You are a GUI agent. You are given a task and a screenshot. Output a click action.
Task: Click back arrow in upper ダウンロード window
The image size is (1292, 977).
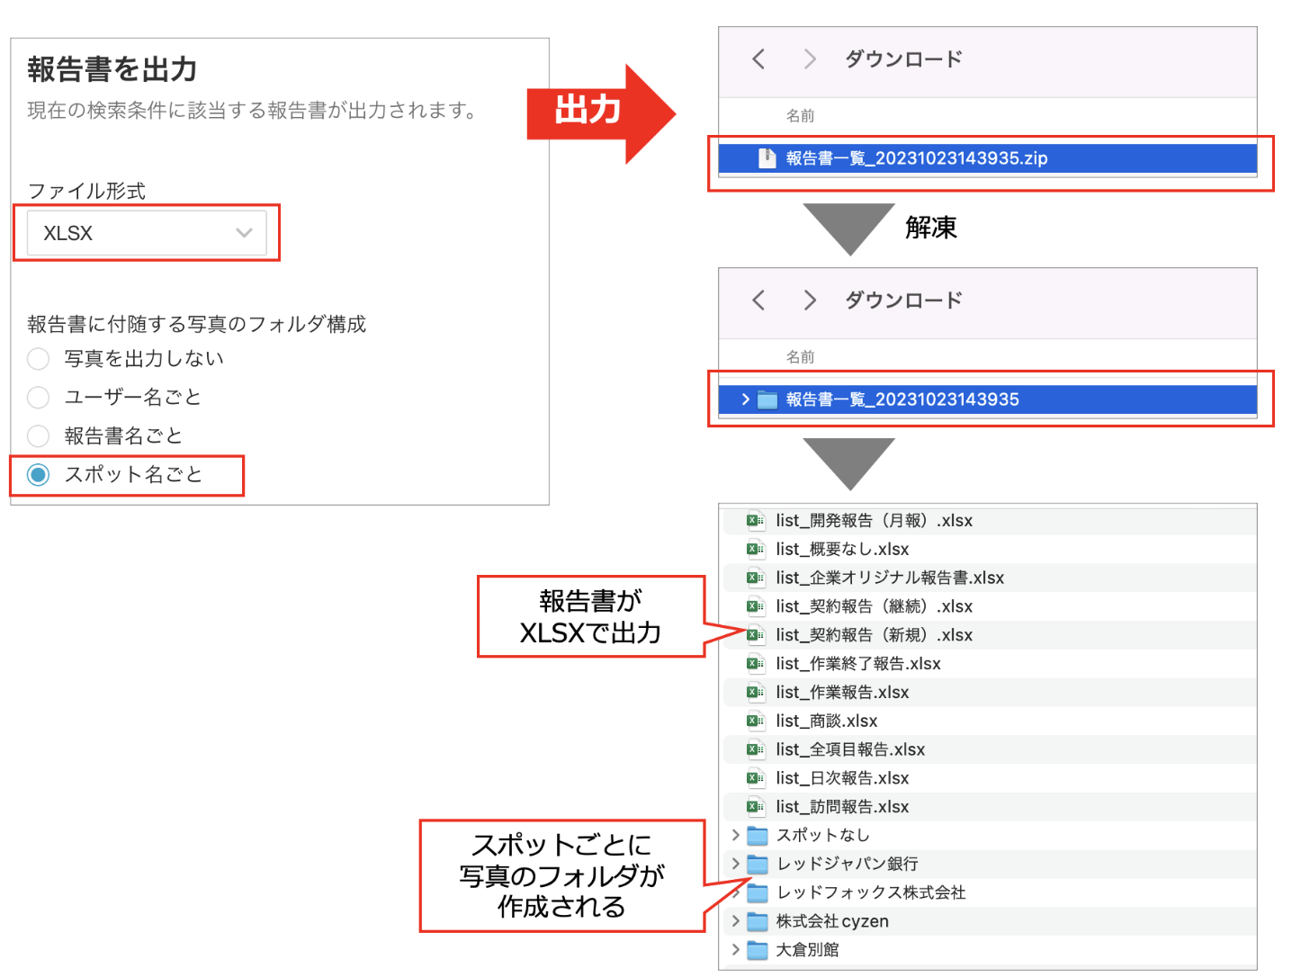tap(758, 59)
